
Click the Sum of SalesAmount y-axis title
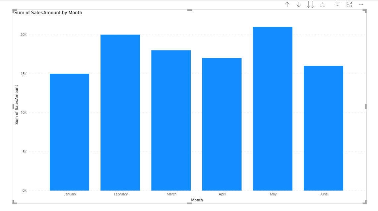17,105
